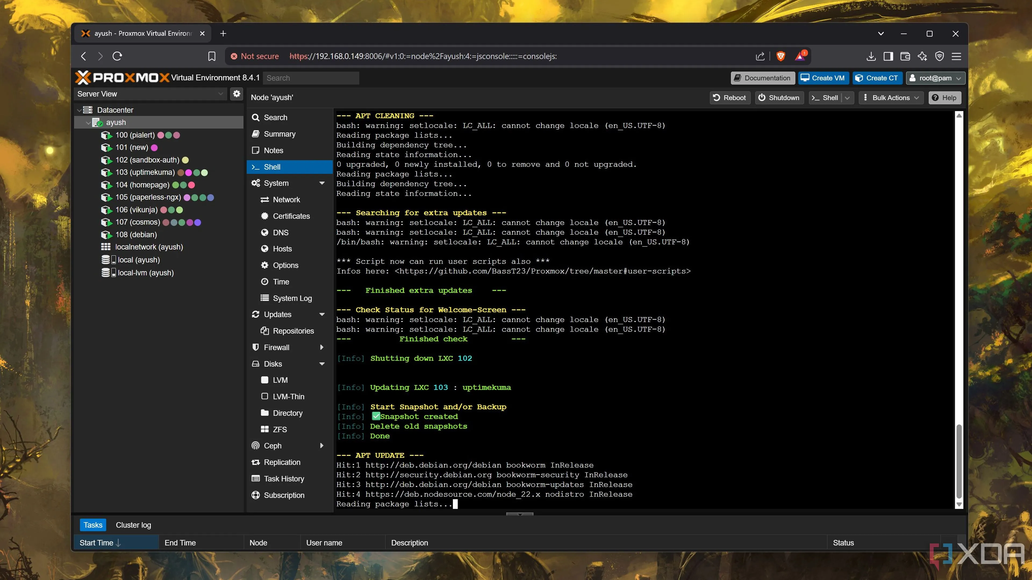Open the browser hamburger menu
Screen dimensions: 1032x580
click(x=956, y=56)
